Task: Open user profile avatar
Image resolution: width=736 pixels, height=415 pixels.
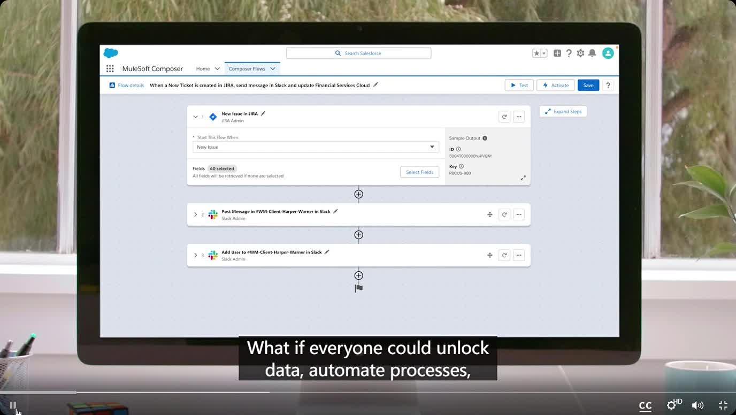Action: point(608,53)
